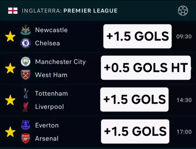Click the Everton club crest

(26, 125)
